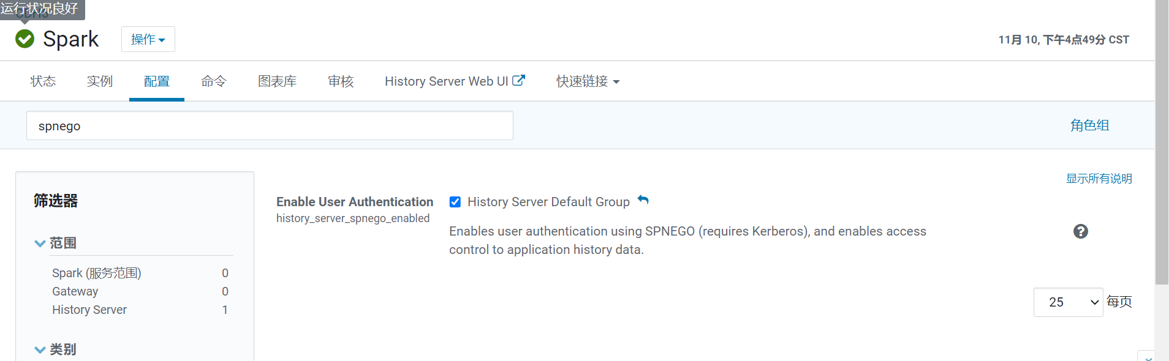Expand the 快速链接 quick links menu
The width and height of the screenshot is (1169, 361).
tap(588, 81)
